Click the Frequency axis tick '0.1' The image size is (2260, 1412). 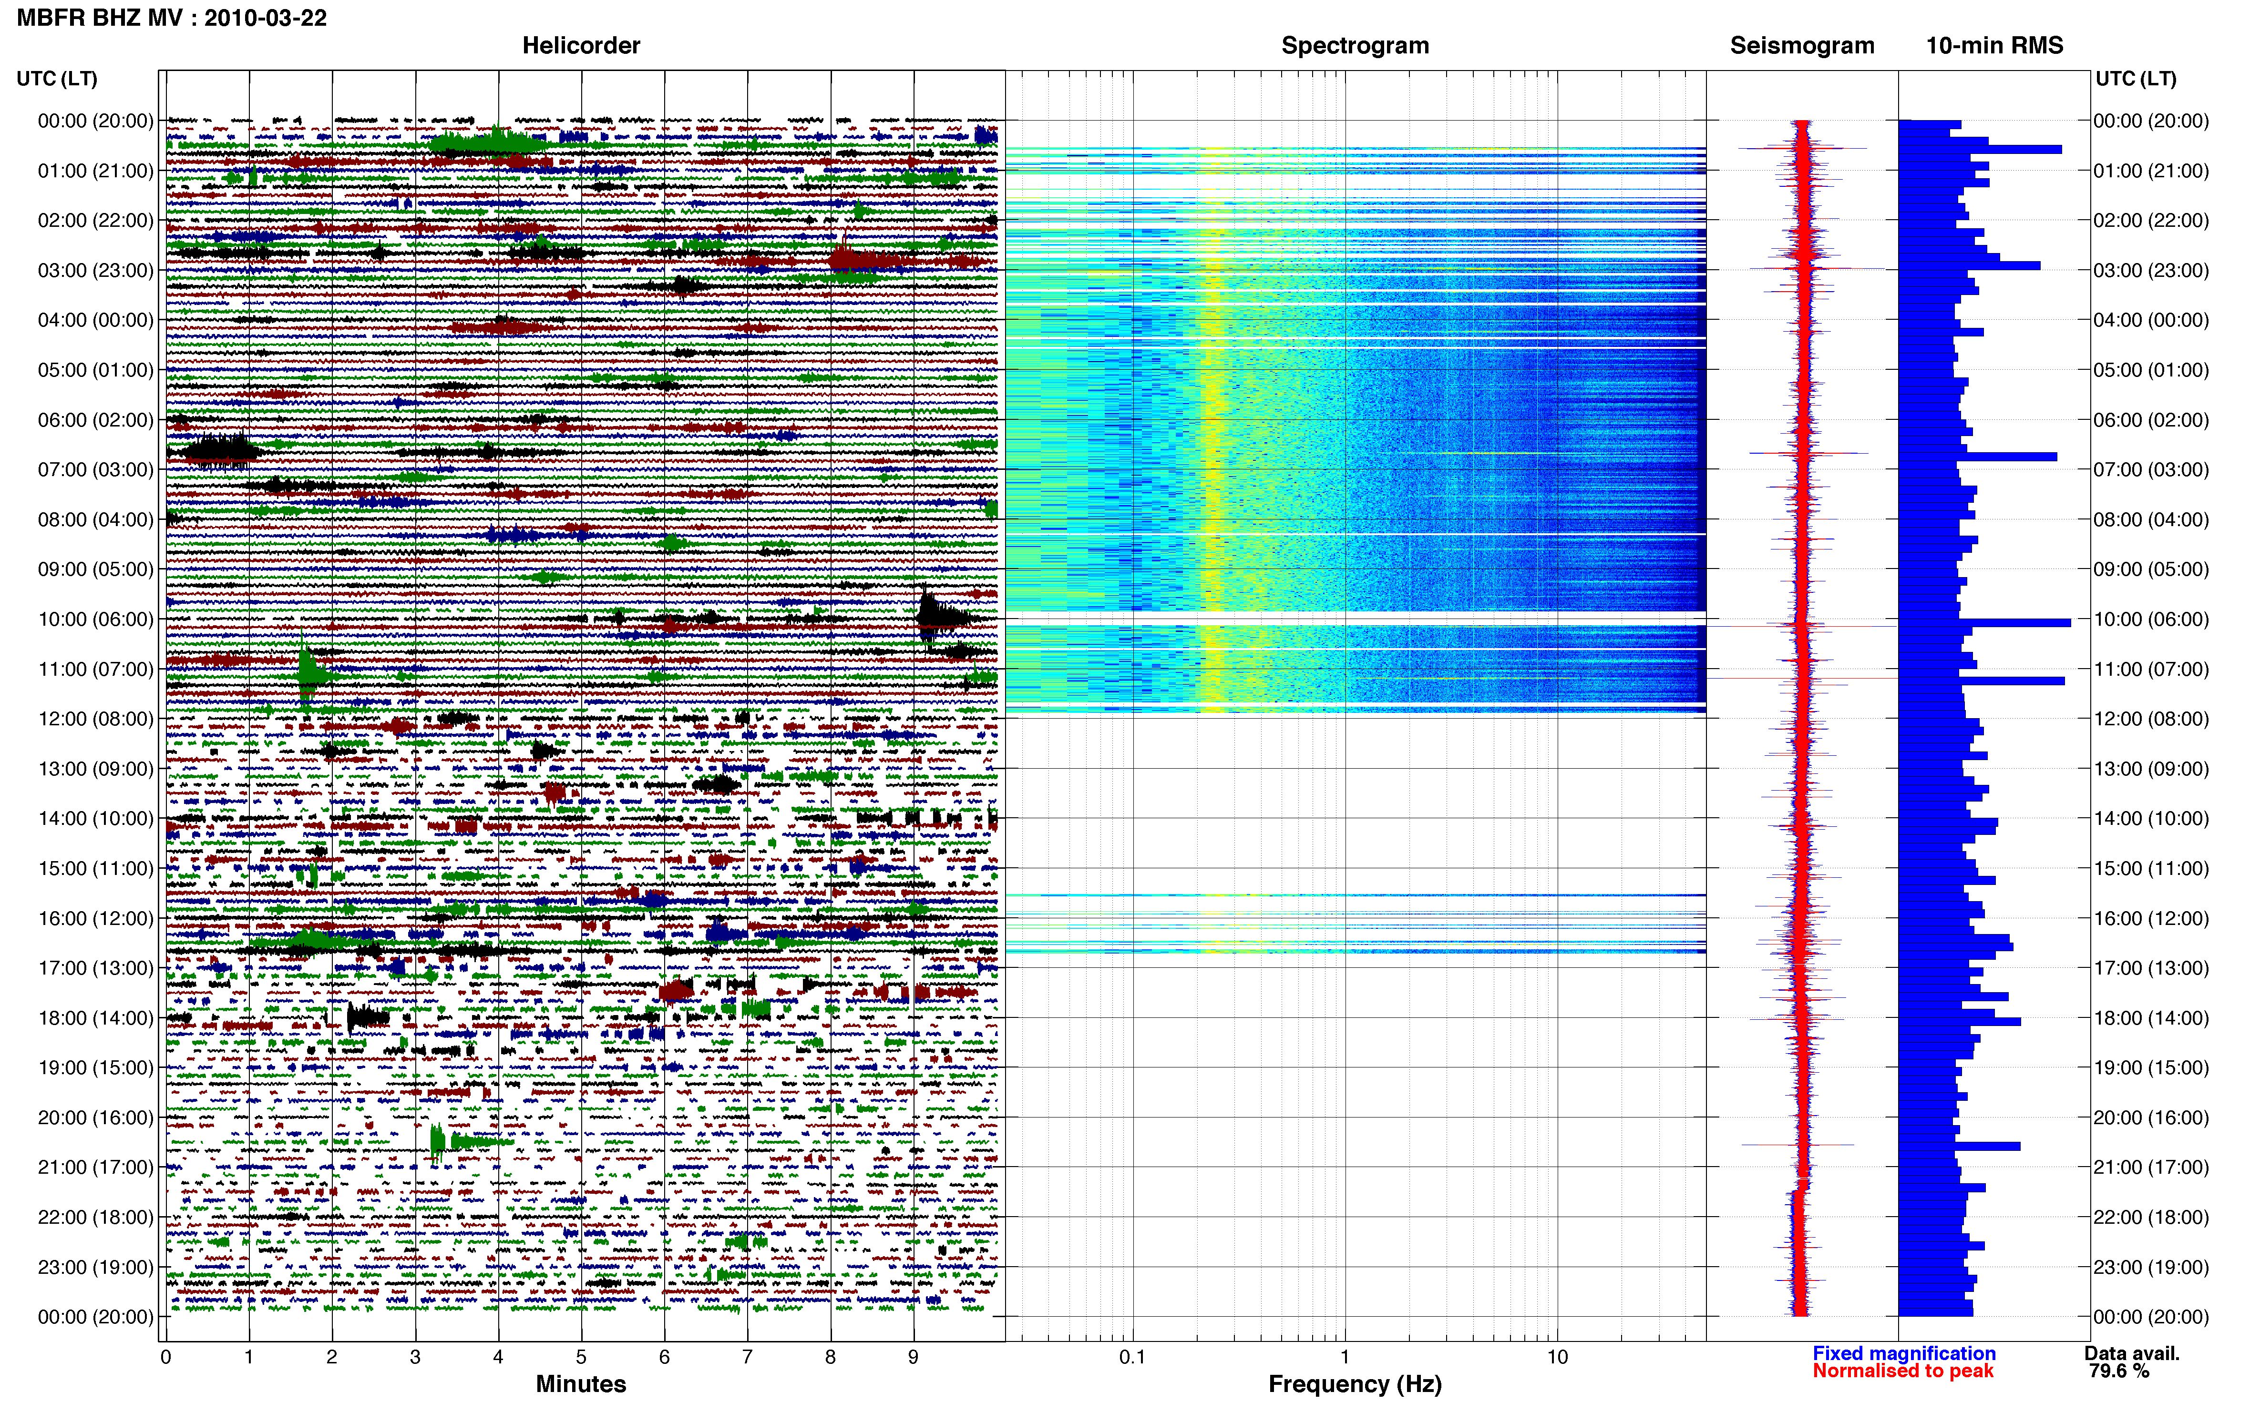click(1132, 1357)
